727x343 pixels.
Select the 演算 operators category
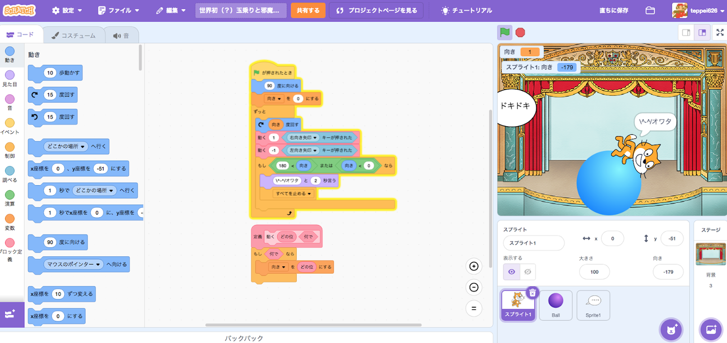tap(10, 199)
